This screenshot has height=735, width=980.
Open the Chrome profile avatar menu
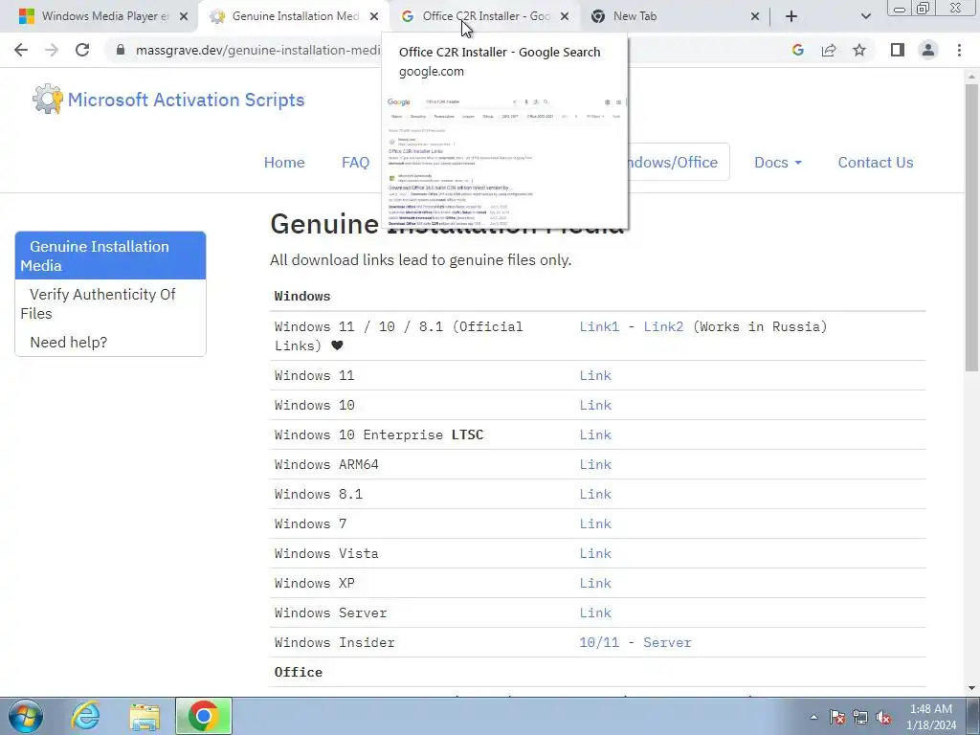(928, 50)
